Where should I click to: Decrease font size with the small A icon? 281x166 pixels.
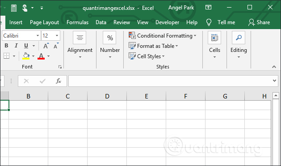(56, 46)
